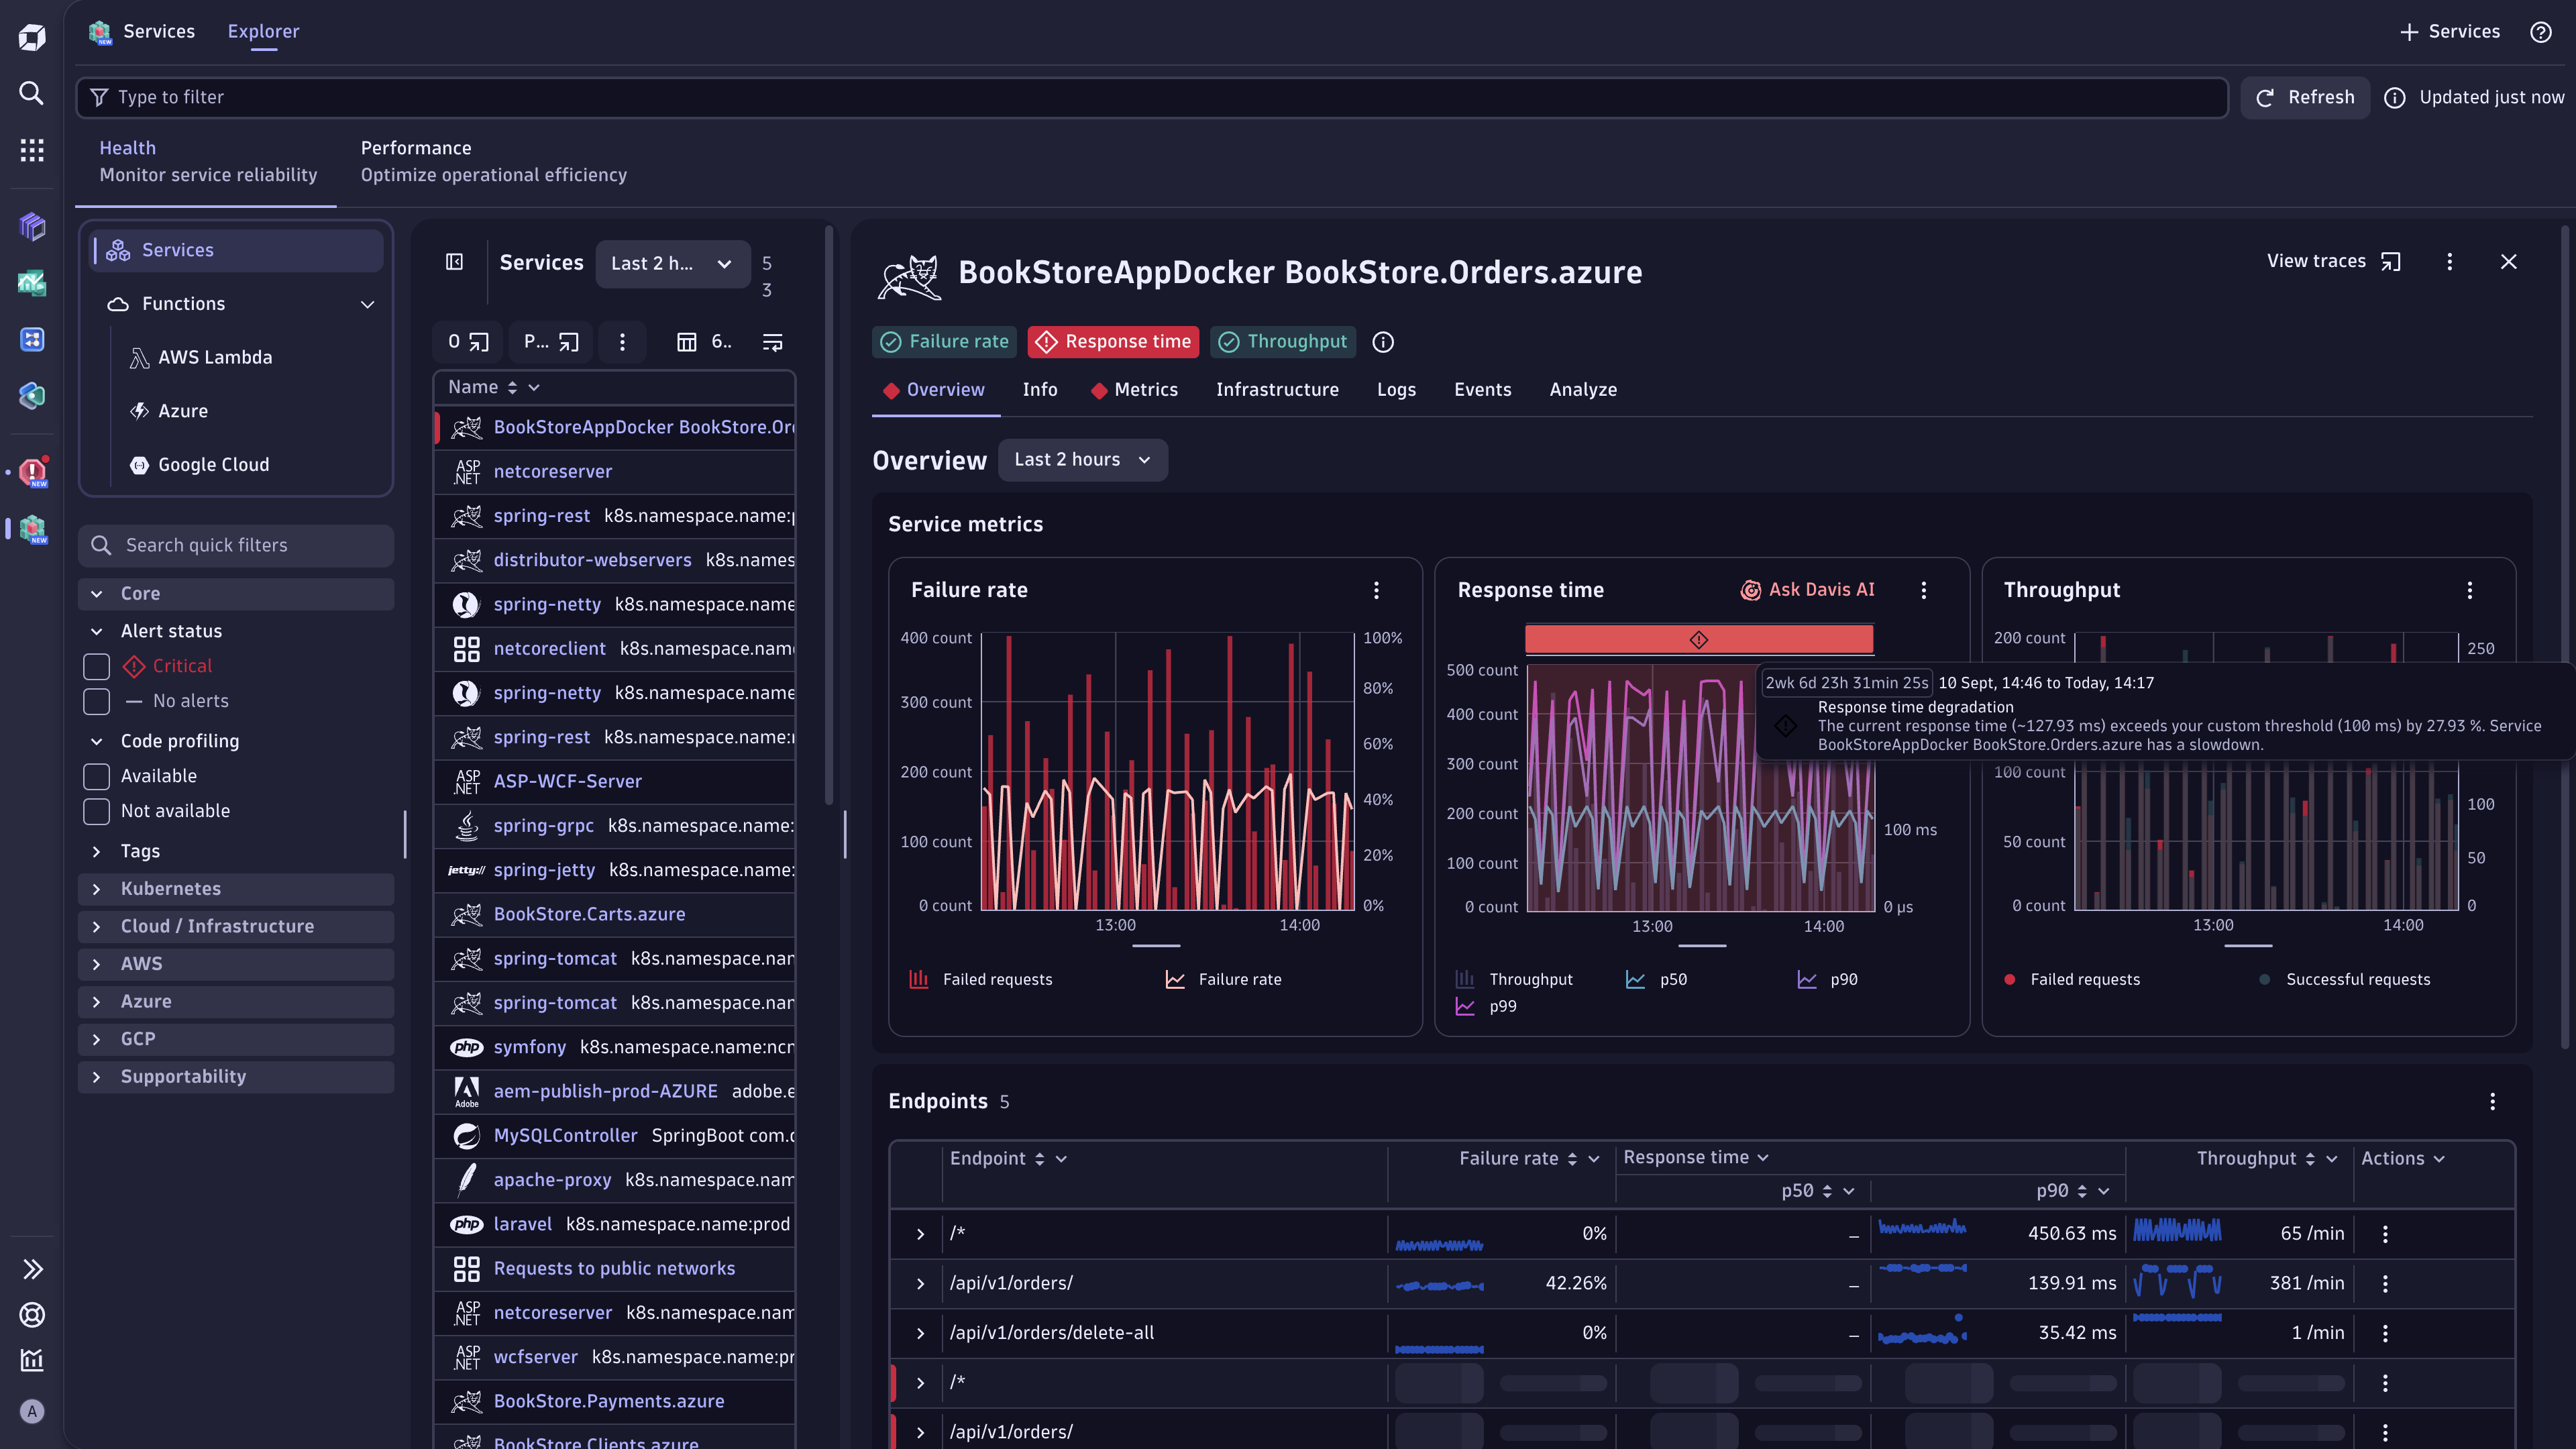Click Ask Davis AI button

tap(1807, 590)
